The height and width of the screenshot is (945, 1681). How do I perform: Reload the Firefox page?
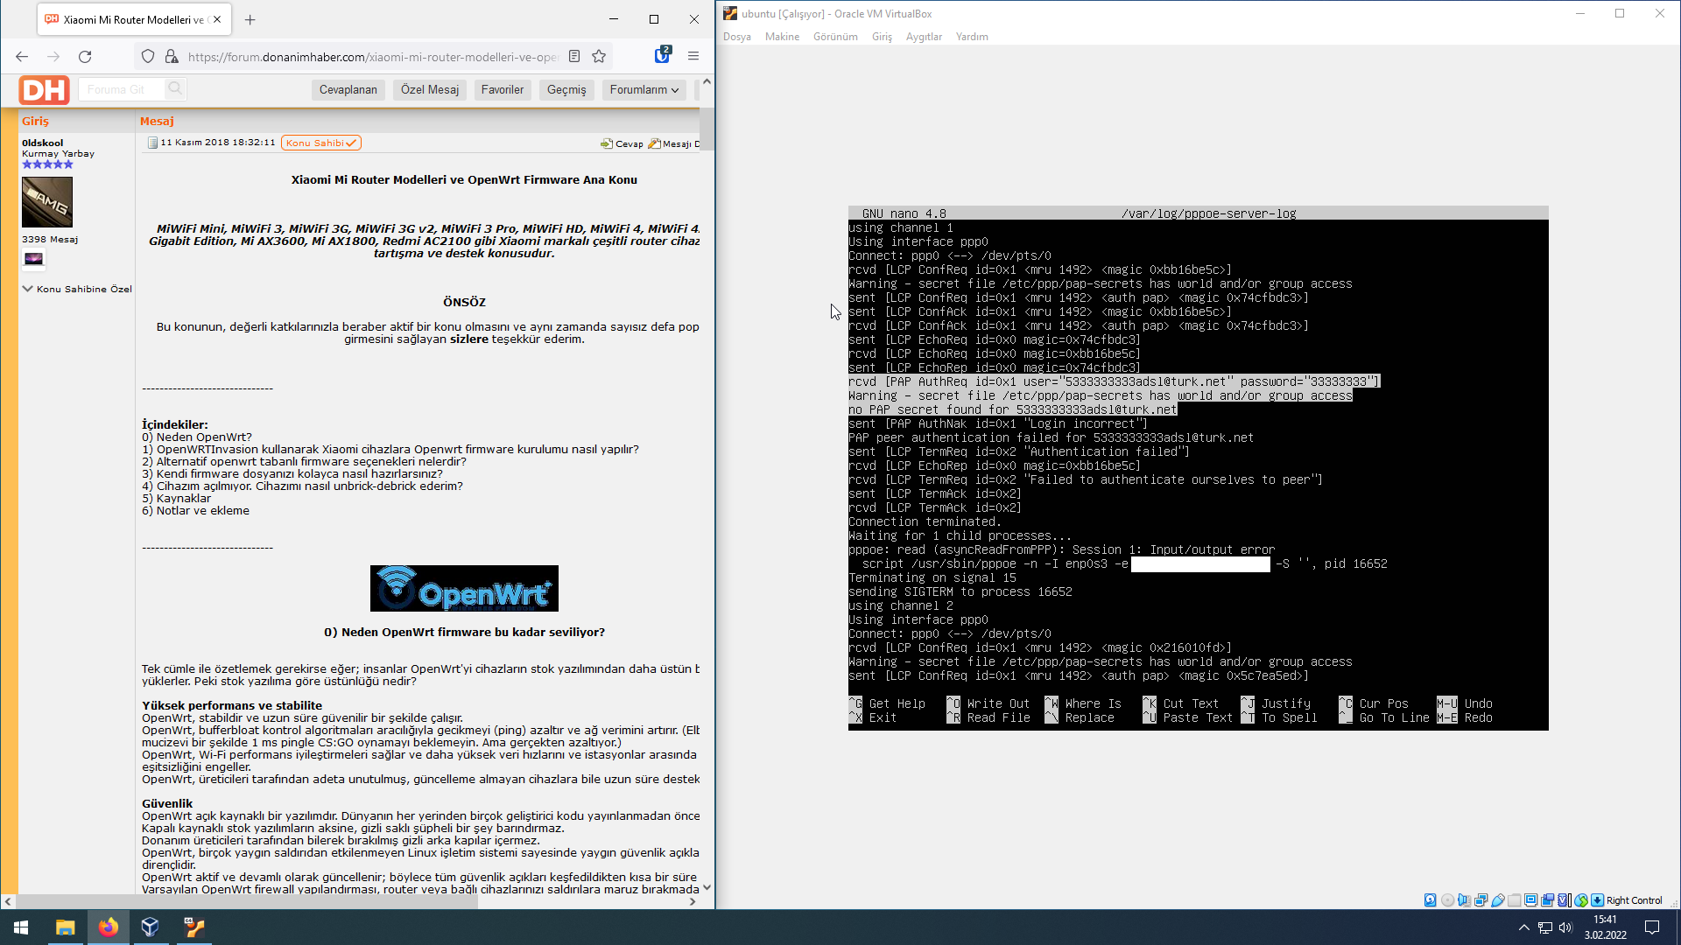click(x=85, y=56)
